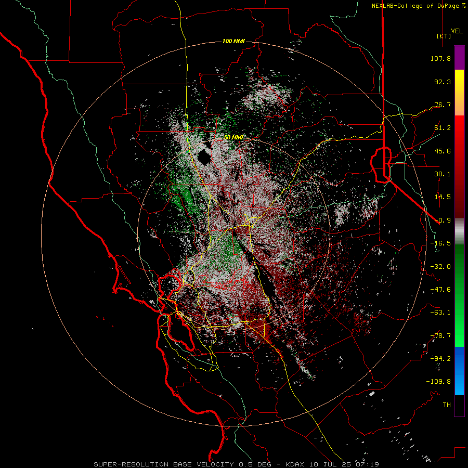Click the 45.6 velocity scale value
Viewport: 468px width, 468px height.
point(443,151)
